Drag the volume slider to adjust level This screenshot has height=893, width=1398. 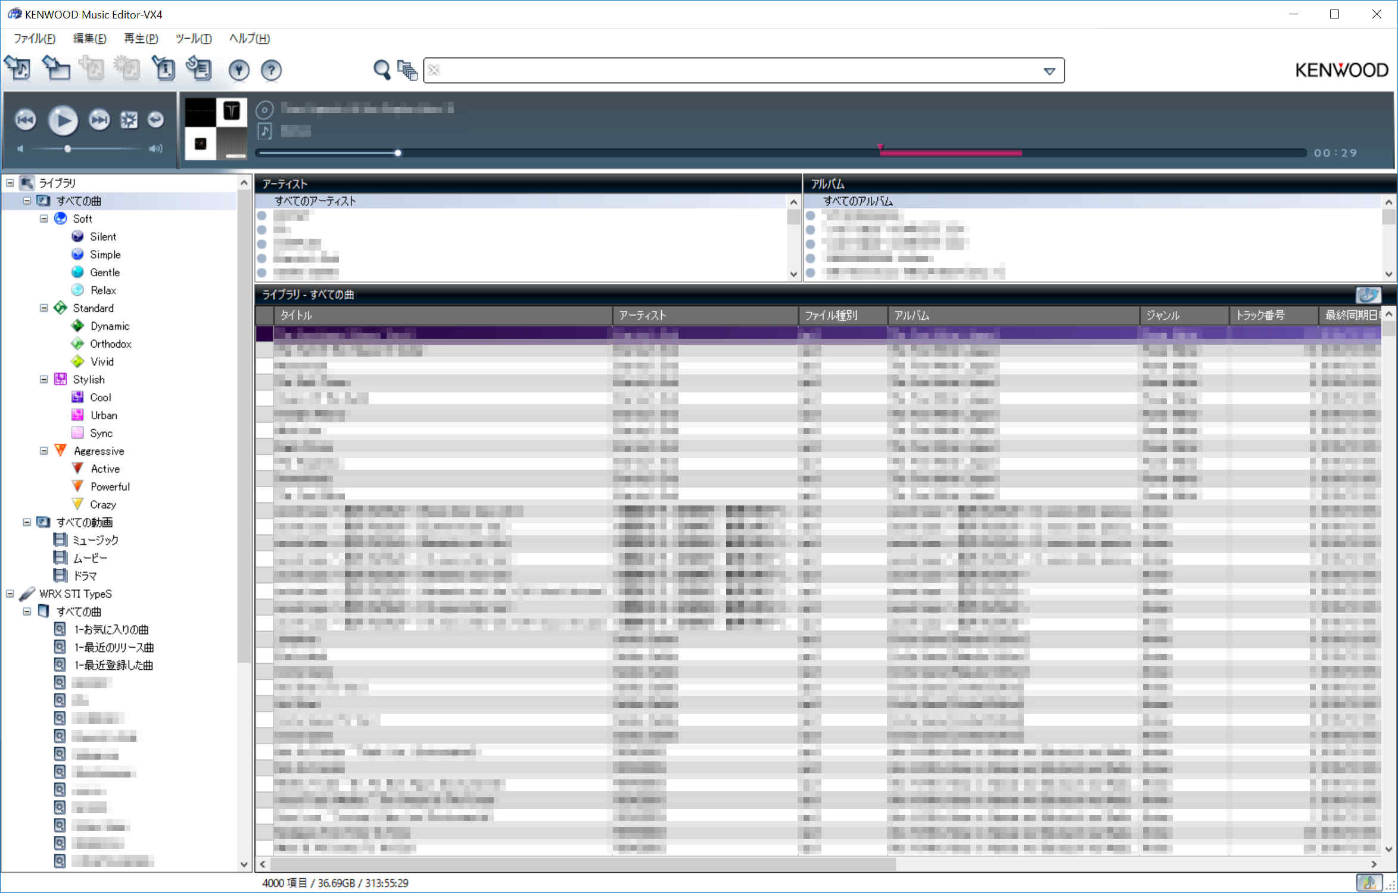click(67, 149)
